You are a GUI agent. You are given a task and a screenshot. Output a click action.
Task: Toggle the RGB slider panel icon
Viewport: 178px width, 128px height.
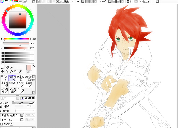(7, 1)
